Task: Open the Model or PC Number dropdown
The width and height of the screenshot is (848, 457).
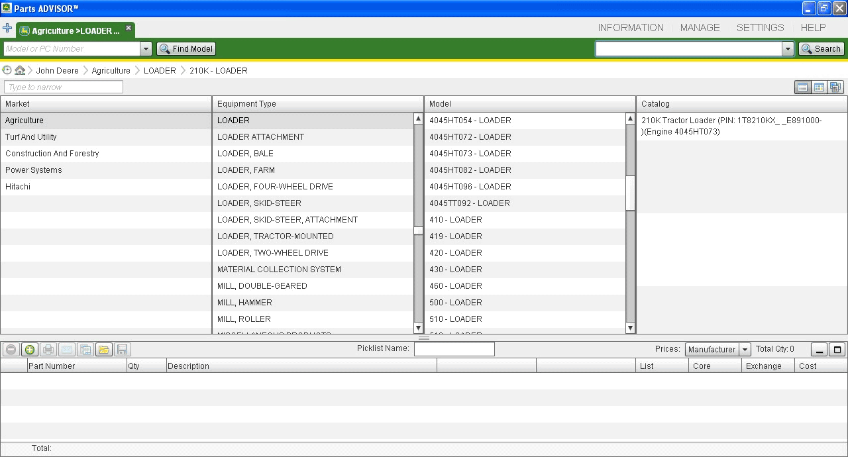Action: 146,49
